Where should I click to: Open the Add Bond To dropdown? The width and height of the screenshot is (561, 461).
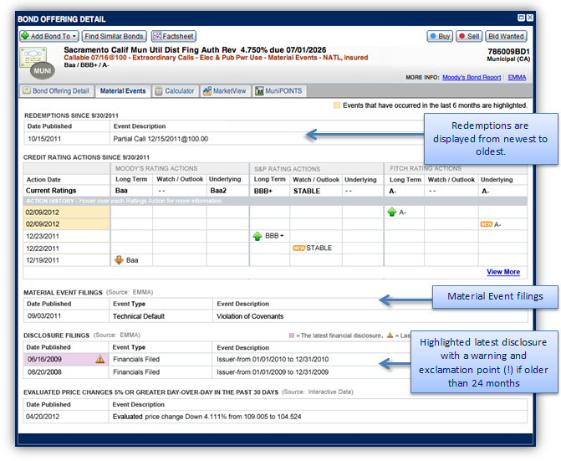49,37
